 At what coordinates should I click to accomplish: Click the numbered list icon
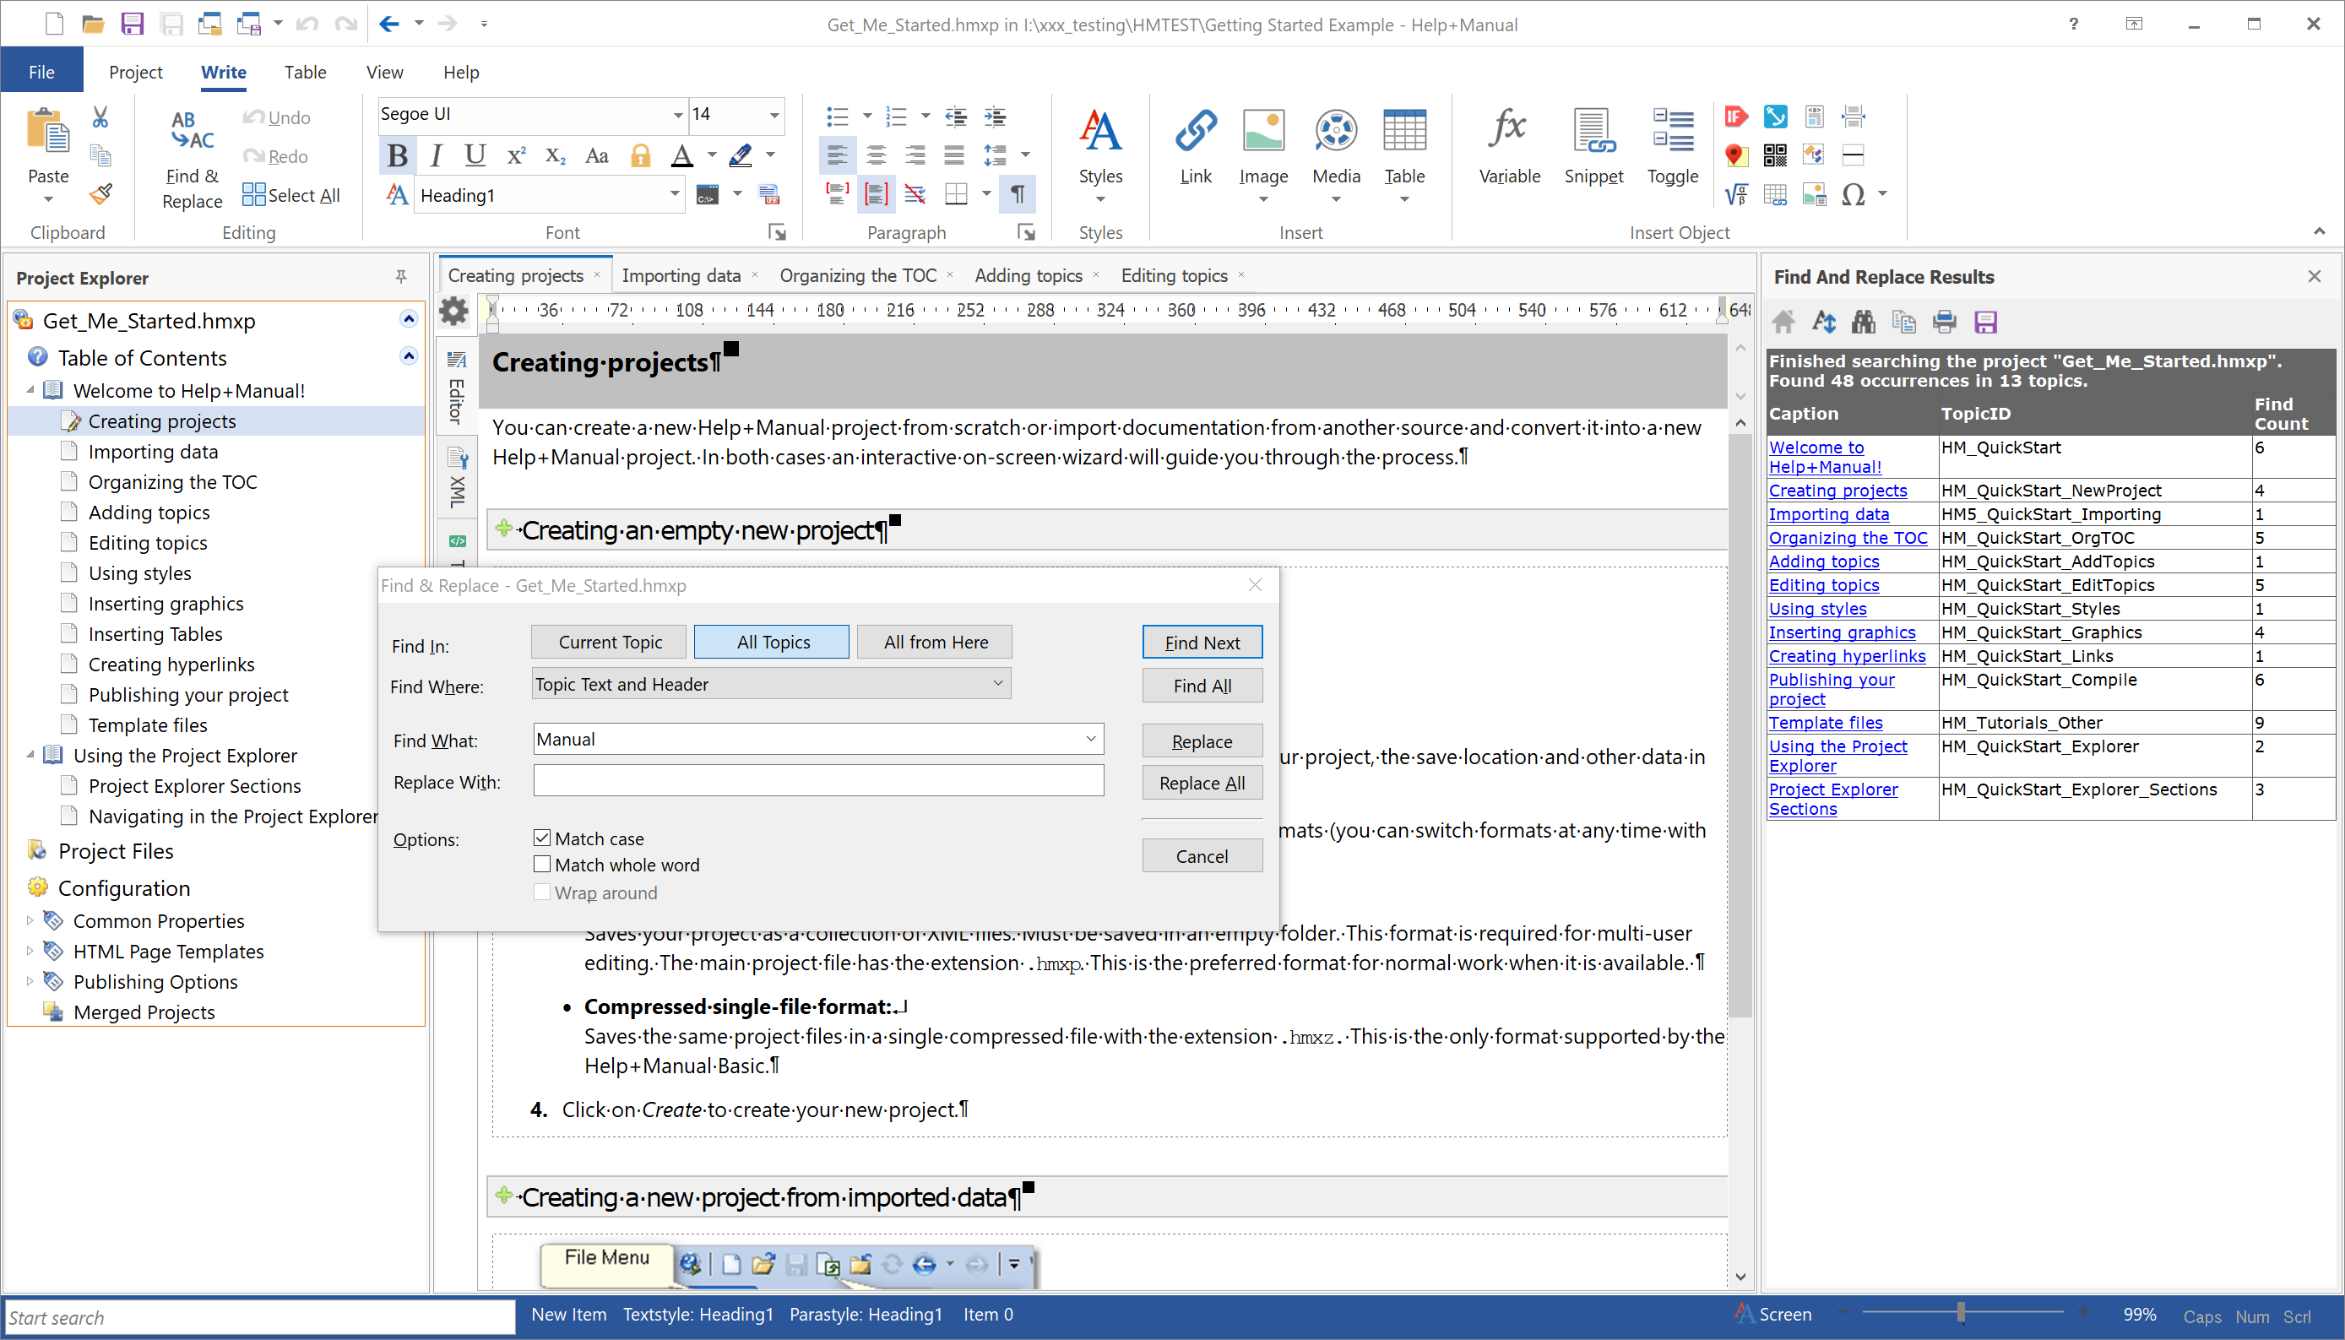click(x=895, y=117)
